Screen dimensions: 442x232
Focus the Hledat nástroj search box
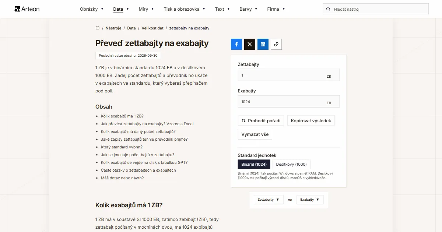pos(376,9)
